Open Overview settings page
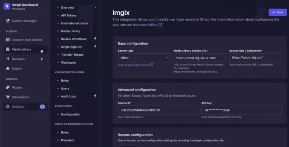This screenshot has width=289, height=147. pyautogui.click(x=67, y=8)
